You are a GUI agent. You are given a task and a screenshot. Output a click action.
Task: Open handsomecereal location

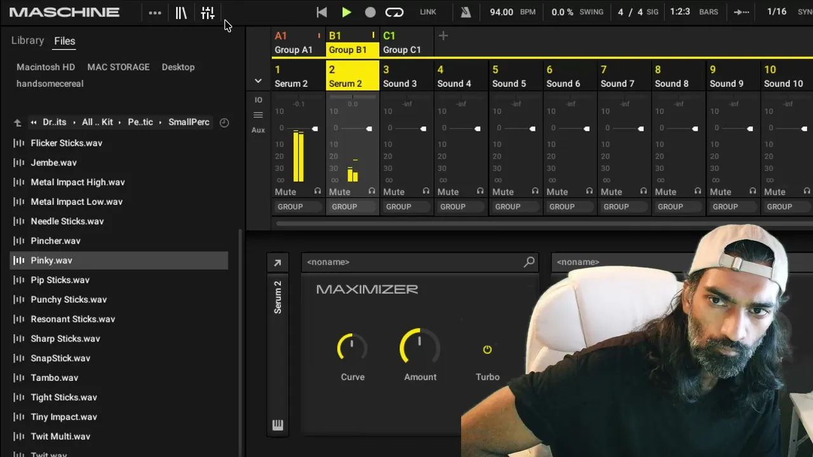click(x=50, y=83)
